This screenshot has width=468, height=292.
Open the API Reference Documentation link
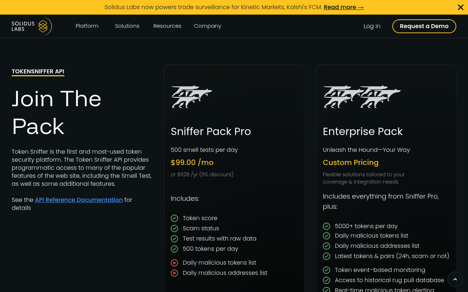click(79, 200)
